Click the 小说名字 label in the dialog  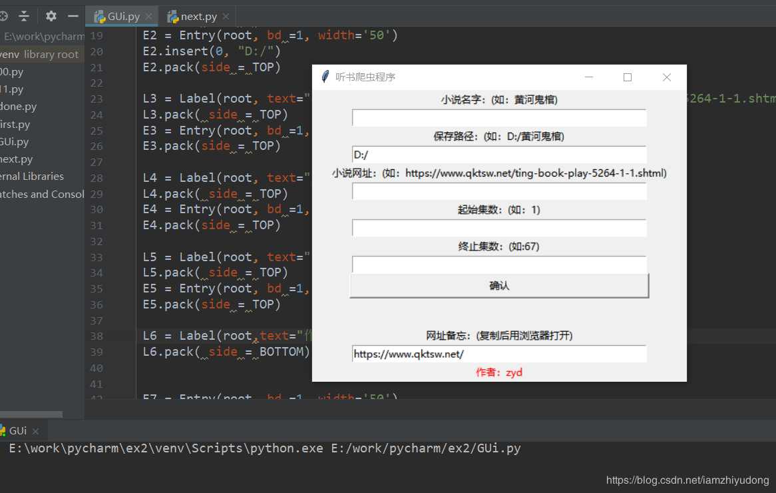coord(499,99)
